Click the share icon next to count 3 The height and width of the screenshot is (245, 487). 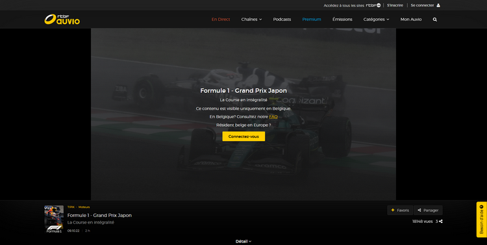441,222
